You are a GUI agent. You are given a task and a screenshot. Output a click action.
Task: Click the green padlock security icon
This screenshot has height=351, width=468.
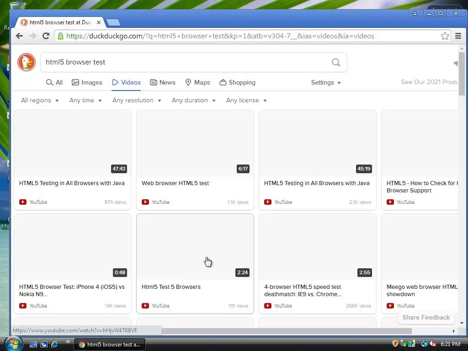click(x=61, y=36)
